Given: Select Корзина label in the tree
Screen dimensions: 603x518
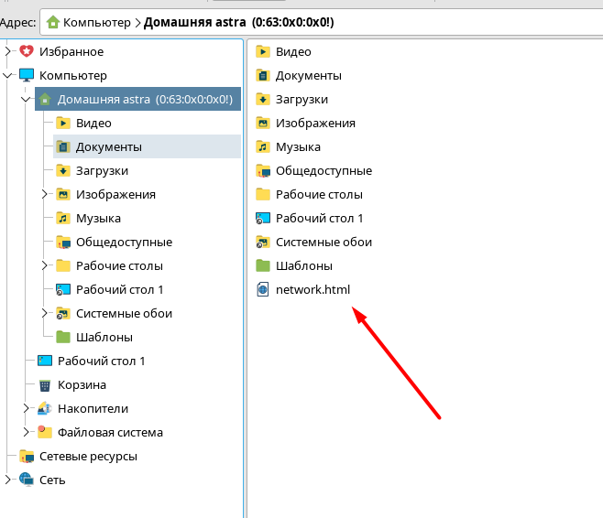Looking at the screenshot, I should click(x=82, y=384).
